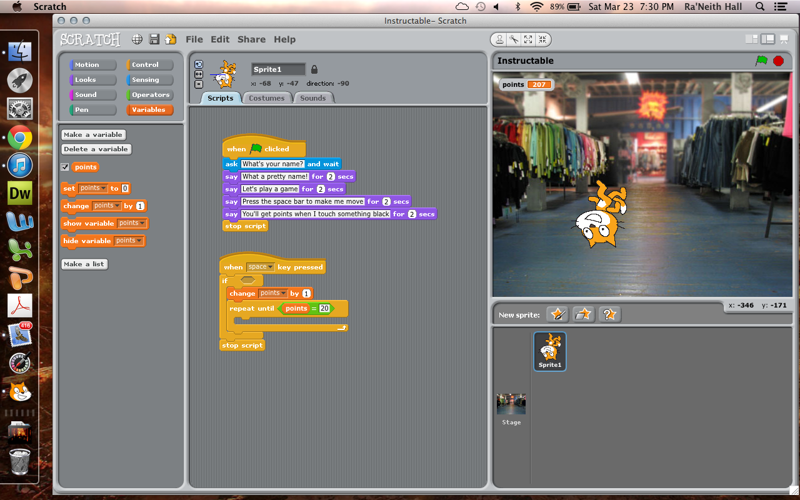800x500 pixels.
Task: Click Make a variable button
Action: (x=93, y=134)
